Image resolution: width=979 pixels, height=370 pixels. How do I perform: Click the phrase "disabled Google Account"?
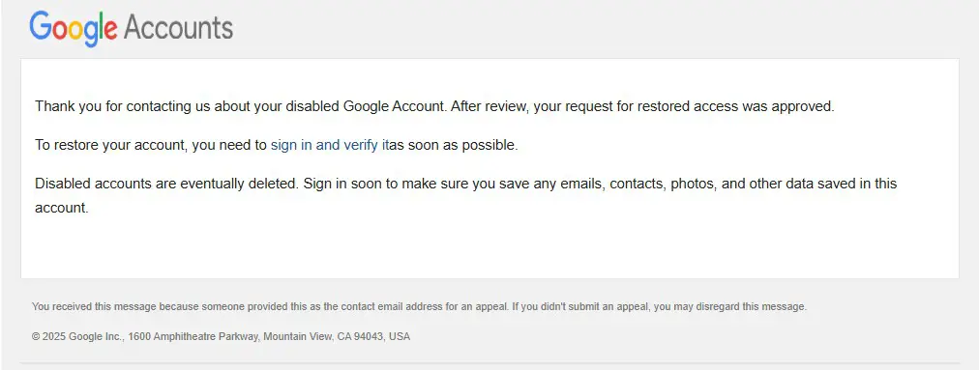tap(364, 106)
